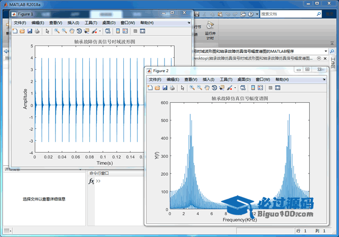Open file icon in Figure 1 toolbar
The height and width of the screenshot is (237, 339).
coord(22,31)
